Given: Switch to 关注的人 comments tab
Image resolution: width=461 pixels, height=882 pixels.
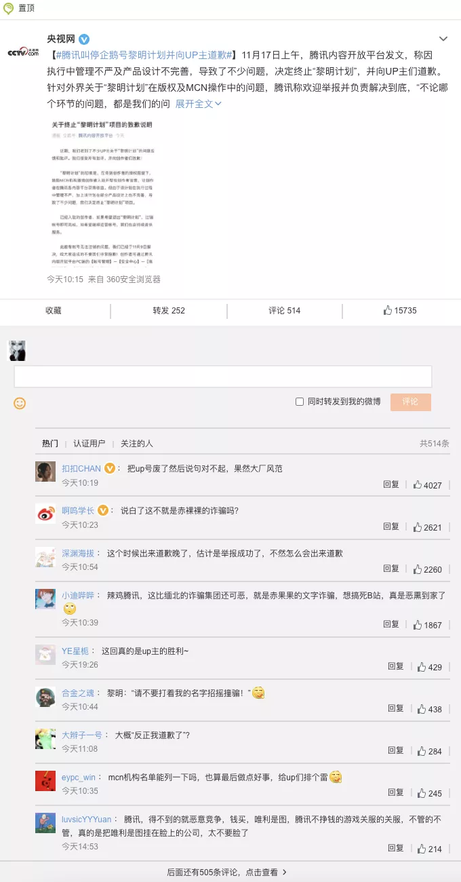Looking at the screenshot, I should pyautogui.click(x=137, y=443).
